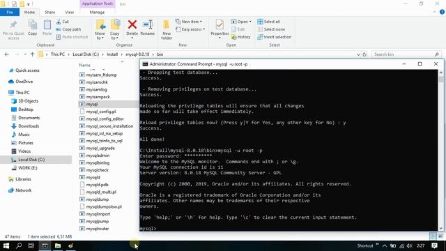Go back in Explorer navigation

pos(7,54)
